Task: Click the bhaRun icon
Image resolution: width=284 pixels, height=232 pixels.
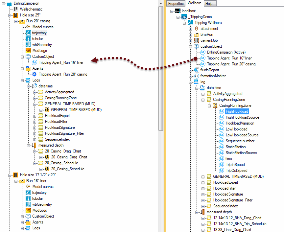Action: point(196,35)
